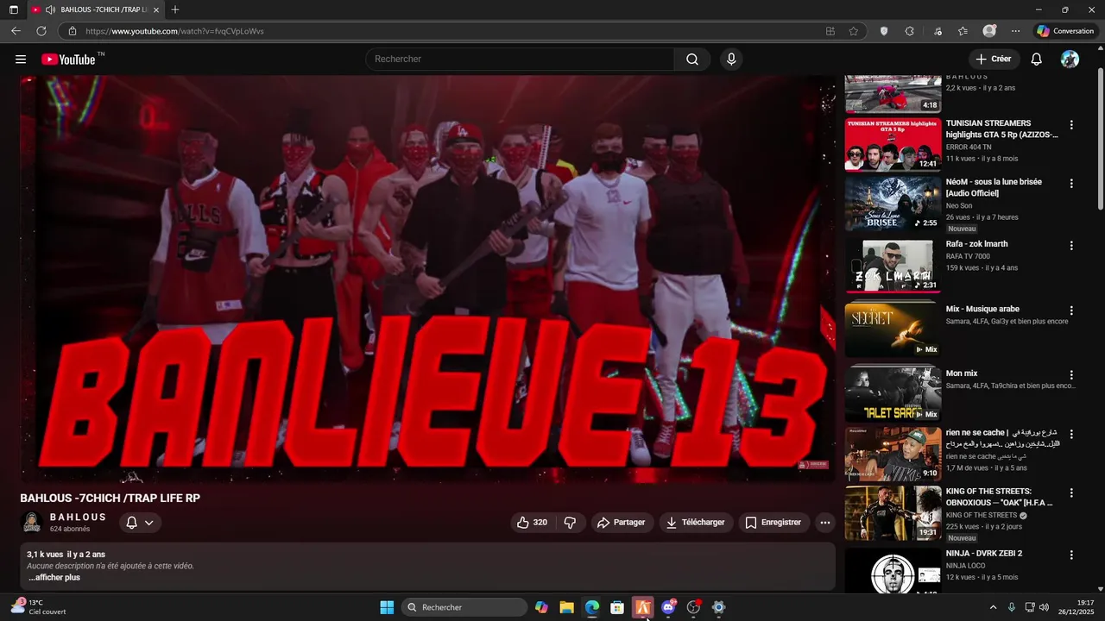Image resolution: width=1105 pixels, height=621 pixels.
Task: Open browser shield security icon
Action: (x=884, y=31)
